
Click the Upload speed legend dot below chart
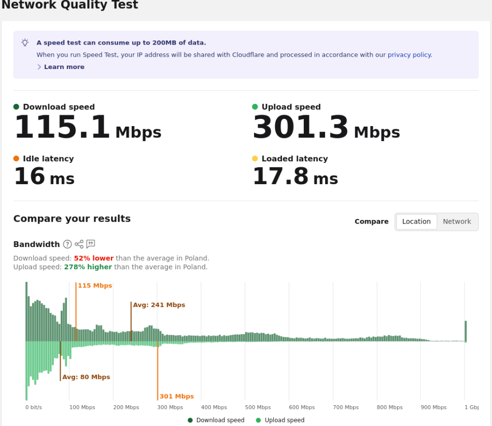click(259, 420)
